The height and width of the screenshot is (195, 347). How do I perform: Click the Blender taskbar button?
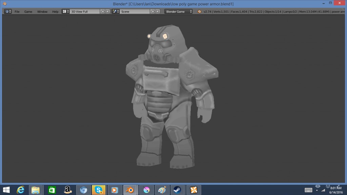130,190
